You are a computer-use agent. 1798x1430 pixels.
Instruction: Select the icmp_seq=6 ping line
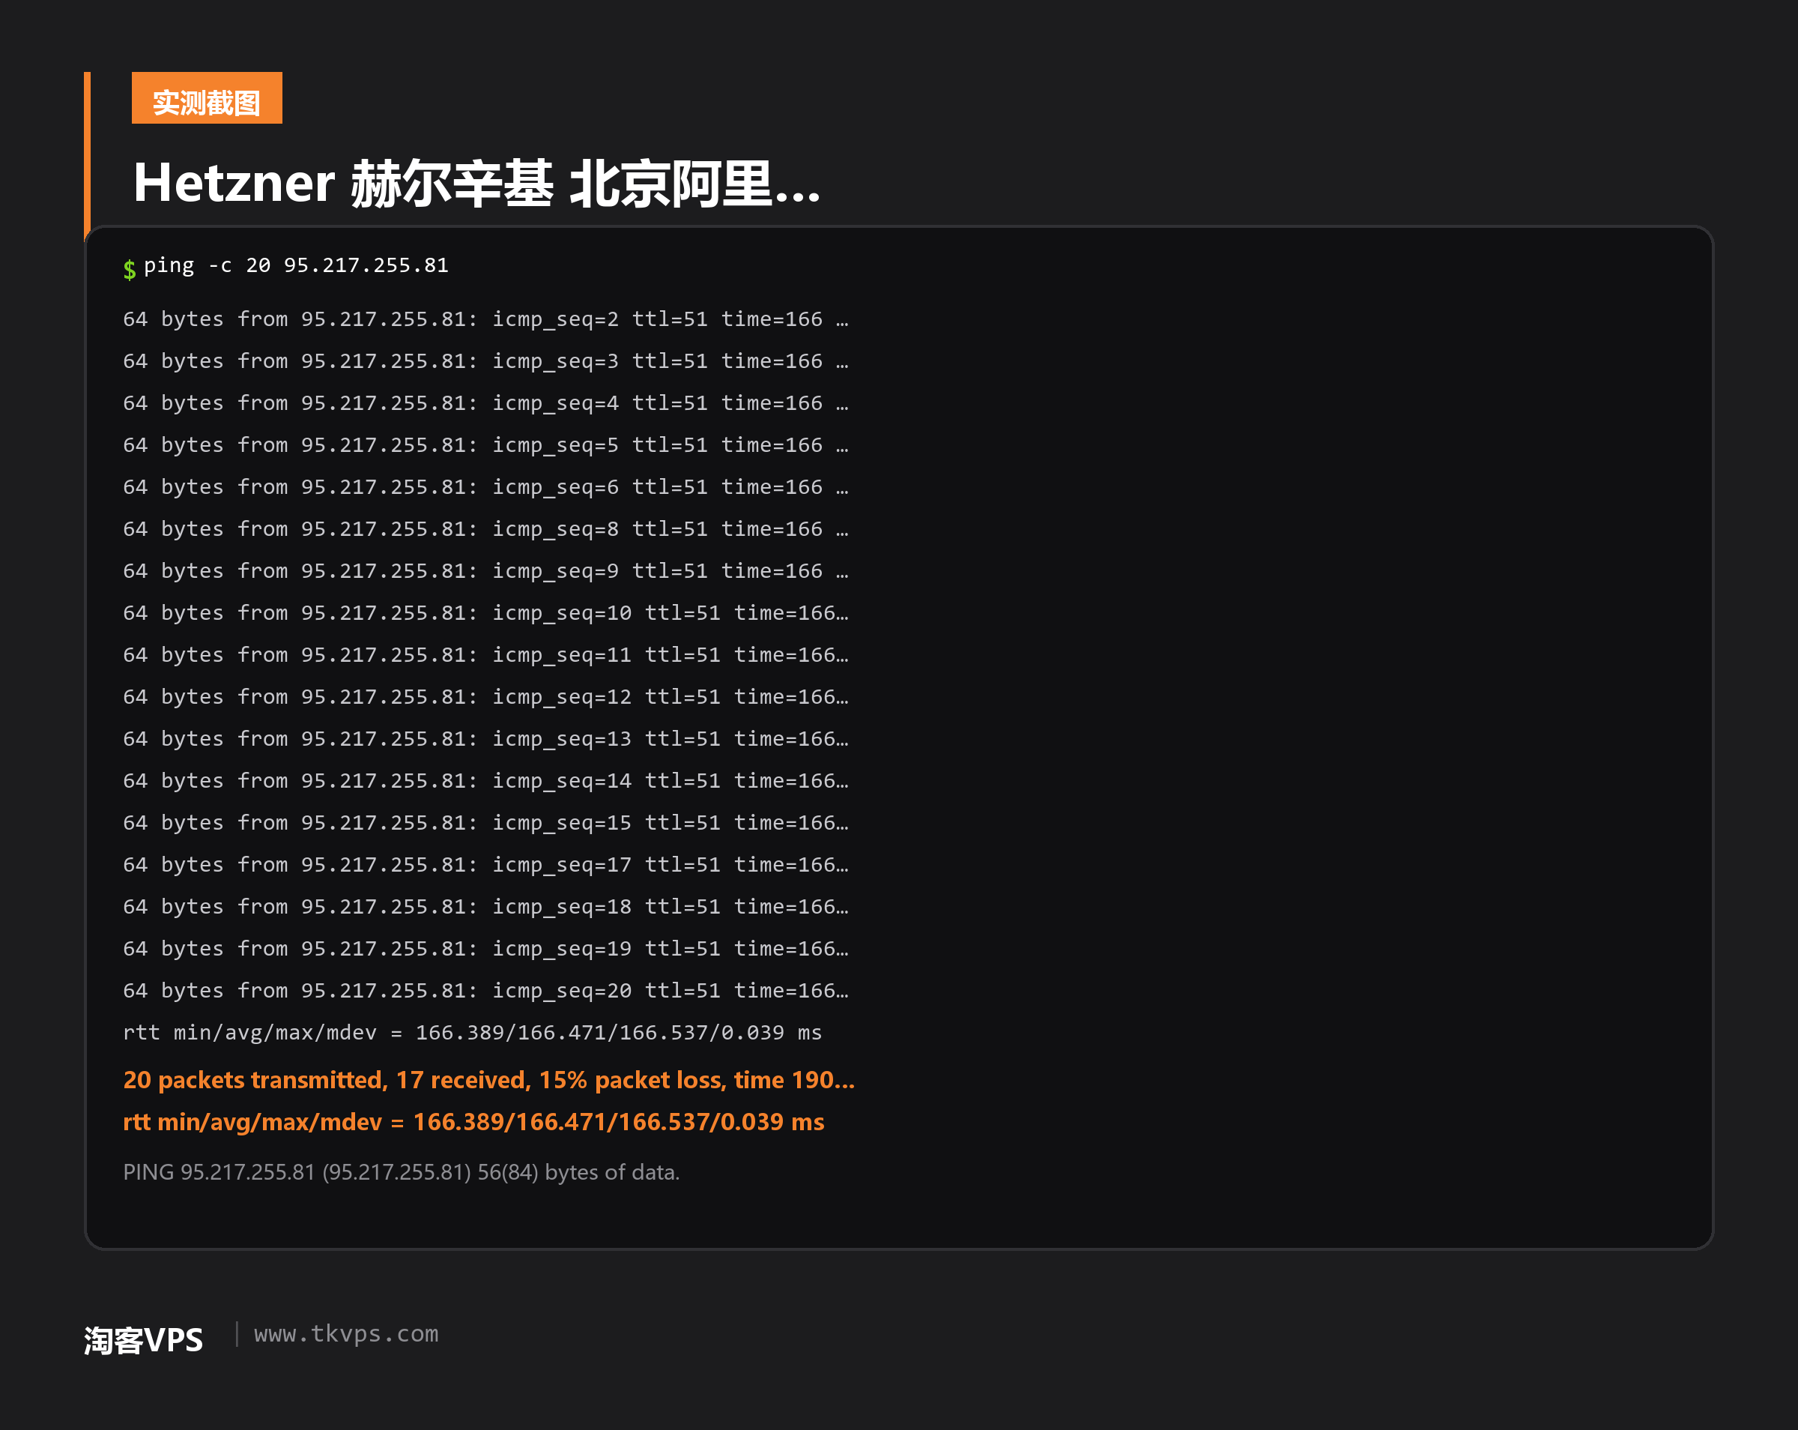click(485, 487)
